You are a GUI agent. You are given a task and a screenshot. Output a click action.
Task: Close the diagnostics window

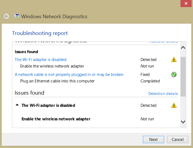186,4
